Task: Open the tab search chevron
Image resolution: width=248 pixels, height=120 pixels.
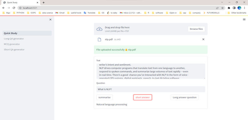Action: [222, 2]
